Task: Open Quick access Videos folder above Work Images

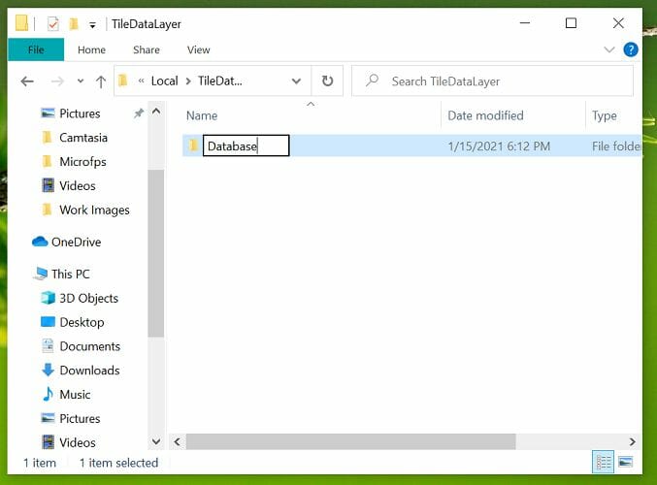Action: tap(78, 185)
